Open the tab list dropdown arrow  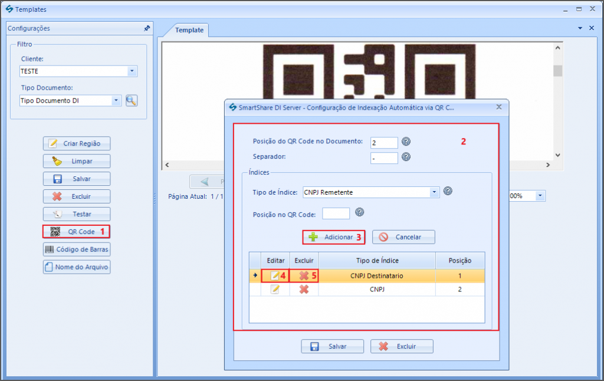[580, 28]
